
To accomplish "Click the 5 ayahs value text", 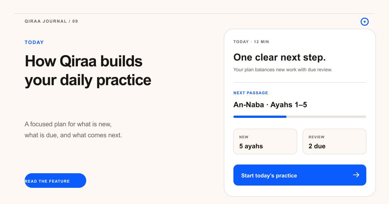I will (x=251, y=146).
